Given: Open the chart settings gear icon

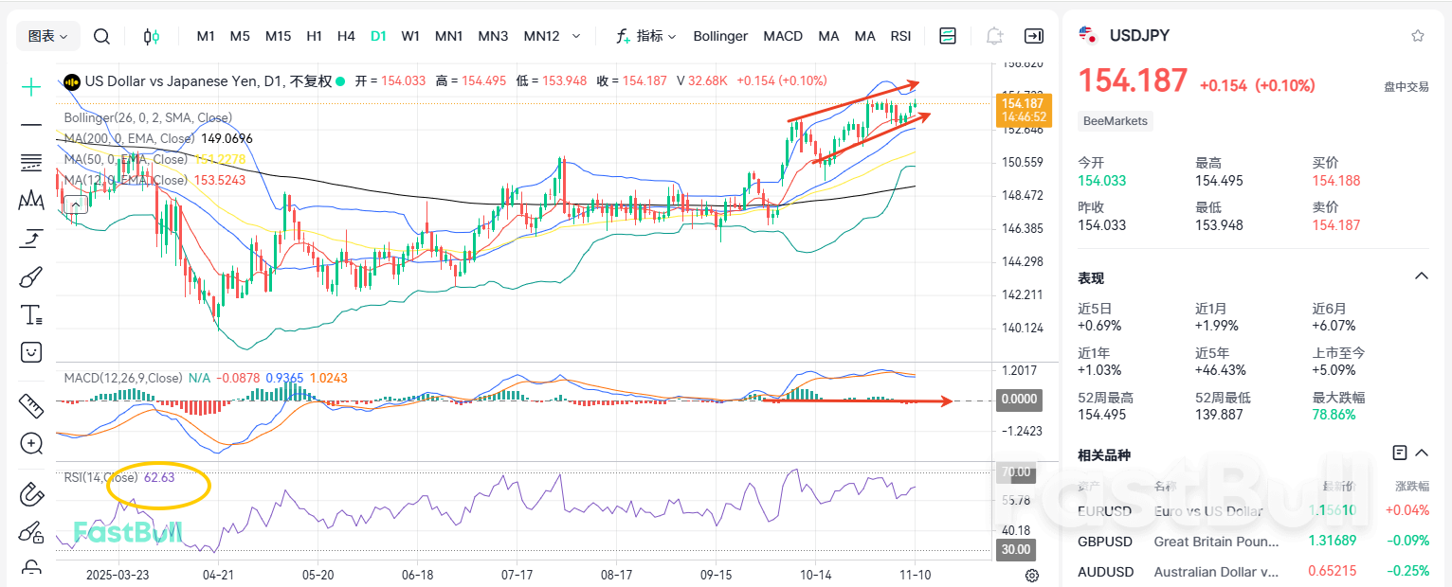Looking at the screenshot, I should click(x=1032, y=575).
